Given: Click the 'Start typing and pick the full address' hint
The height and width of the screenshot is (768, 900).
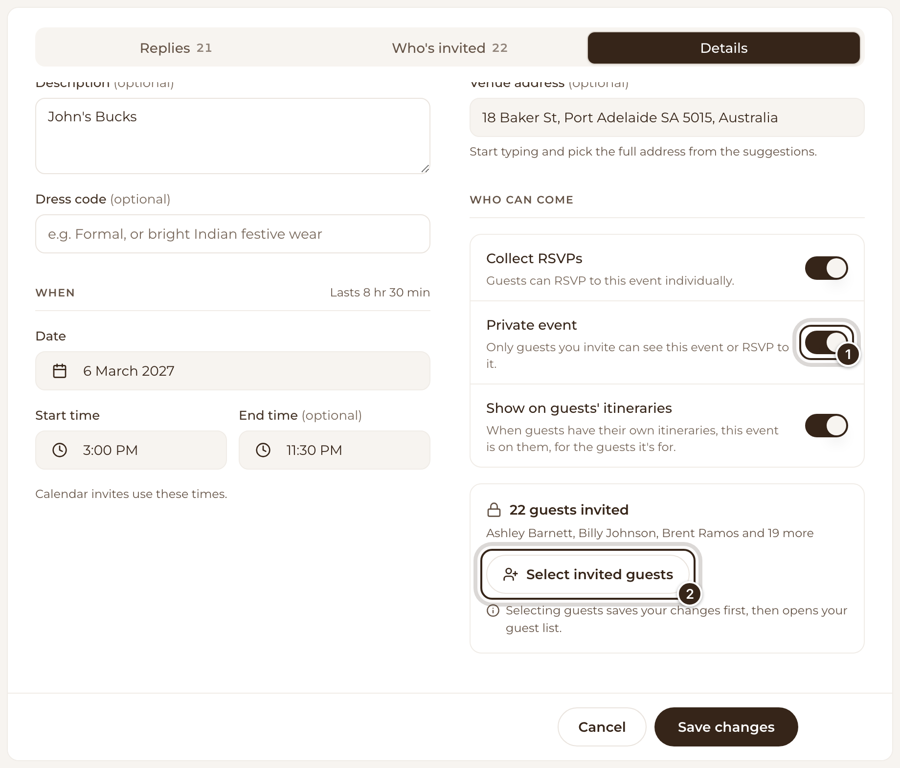Looking at the screenshot, I should [x=643, y=152].
